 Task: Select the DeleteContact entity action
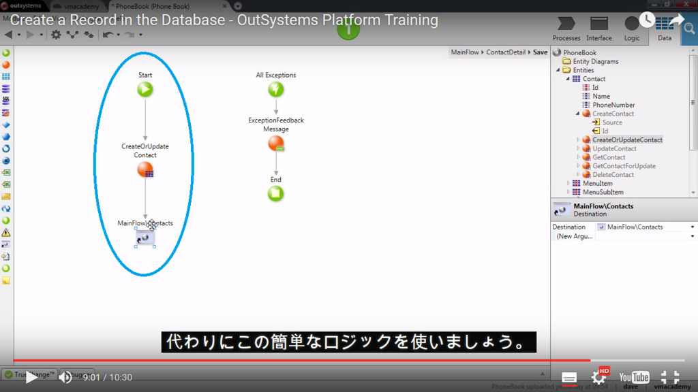pos(613,175)
